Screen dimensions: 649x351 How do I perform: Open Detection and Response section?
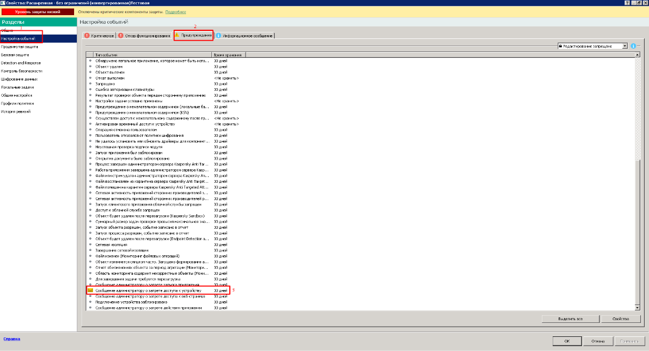(x=21, y=63)
